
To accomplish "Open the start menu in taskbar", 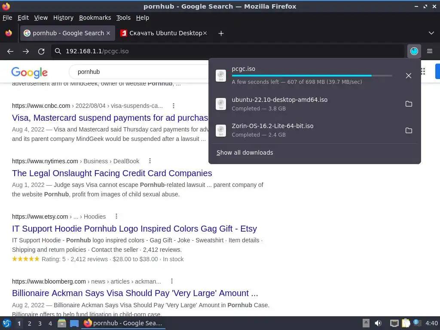I will pyautogui.click(x=7, y=324).
